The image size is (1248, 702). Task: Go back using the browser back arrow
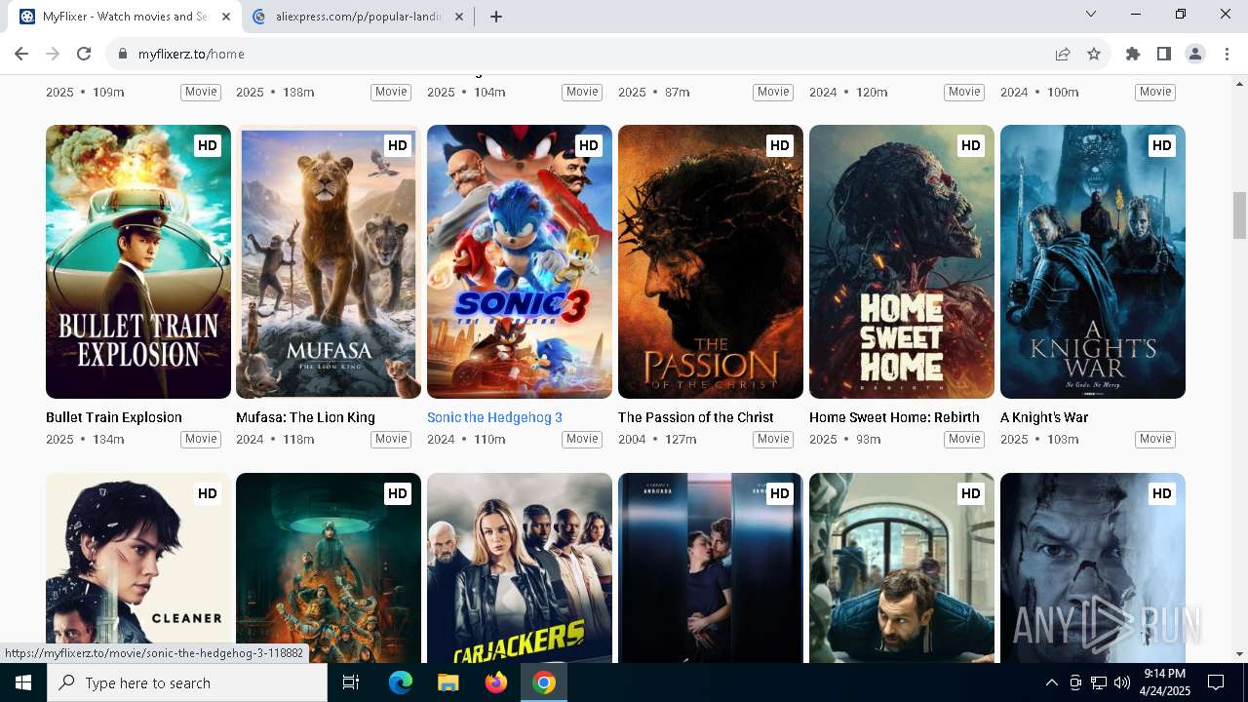point(21,54)
